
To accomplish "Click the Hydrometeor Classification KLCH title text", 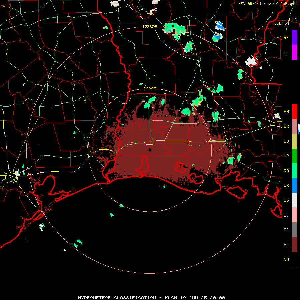I will [x=151, y=298].
